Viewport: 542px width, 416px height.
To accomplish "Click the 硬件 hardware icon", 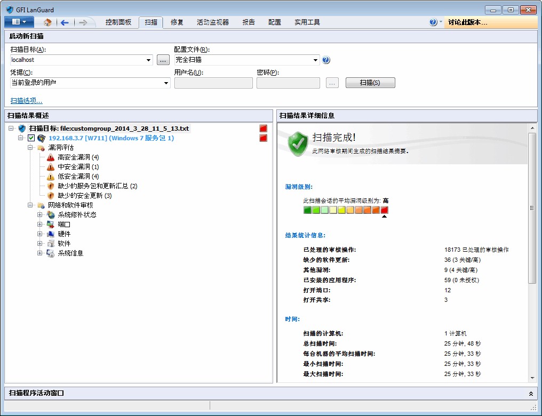I will click(51, 234).
